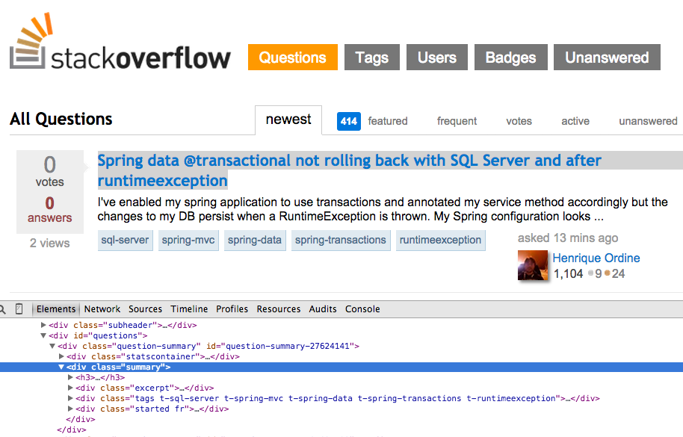Click the DevTools inspect magnifier icon
The image size is (683, 437).
coord(2,309)
